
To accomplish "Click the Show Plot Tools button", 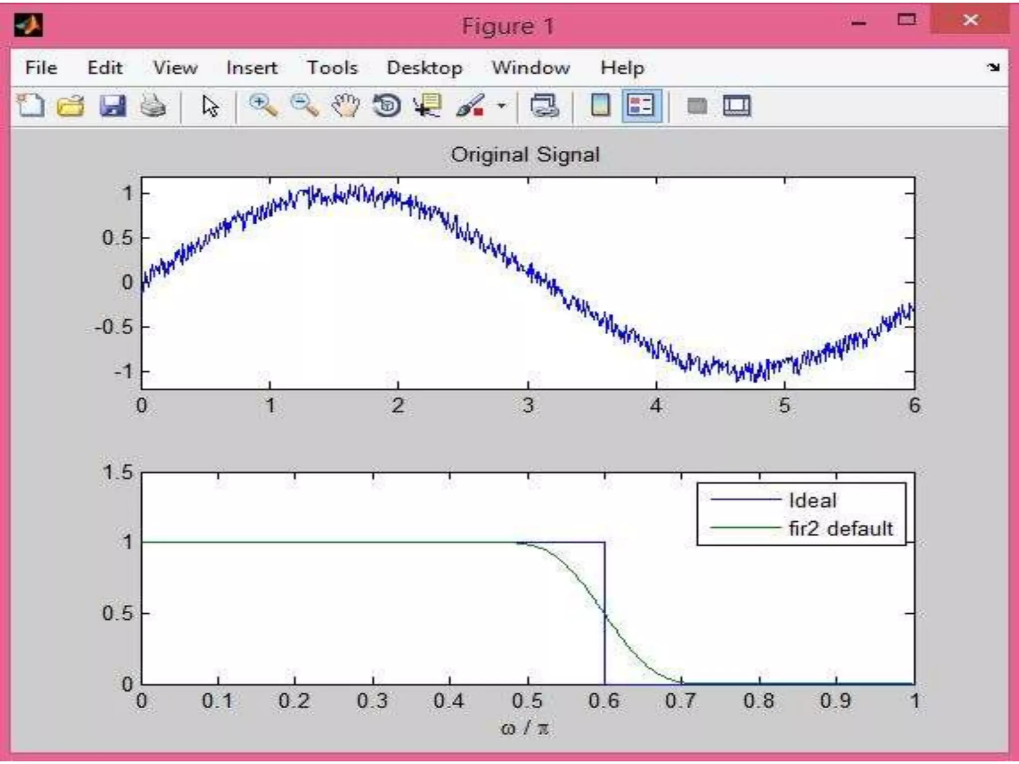I will pyautogui.click(x=736, y=106).
